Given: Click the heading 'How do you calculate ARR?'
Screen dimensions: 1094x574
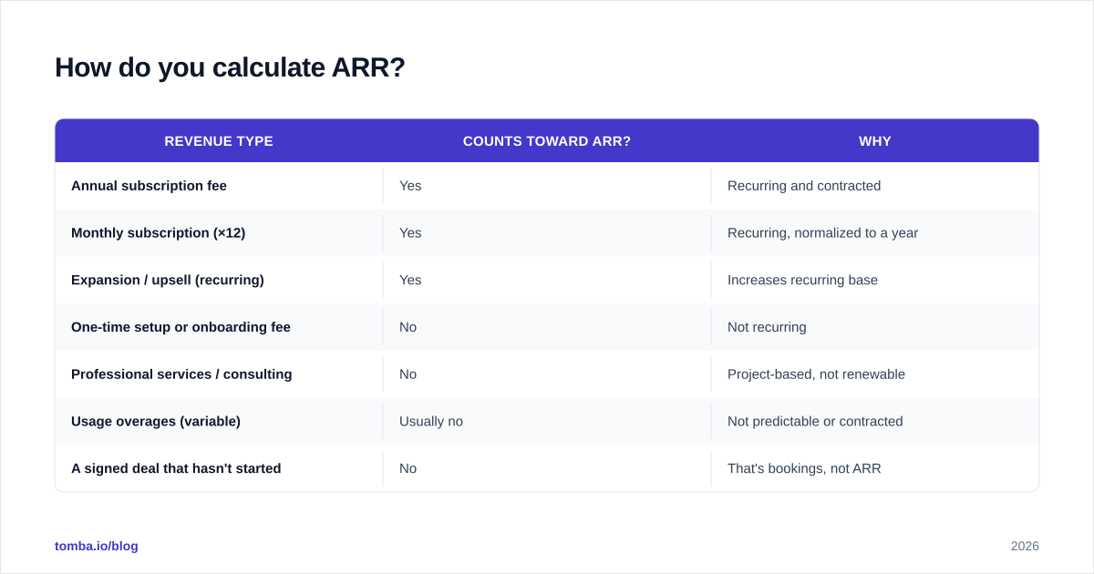Looking at the screenshot, I should (x=230, y=67).
